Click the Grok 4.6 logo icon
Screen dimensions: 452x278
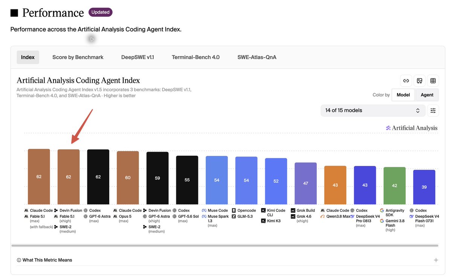pos(293,216)
